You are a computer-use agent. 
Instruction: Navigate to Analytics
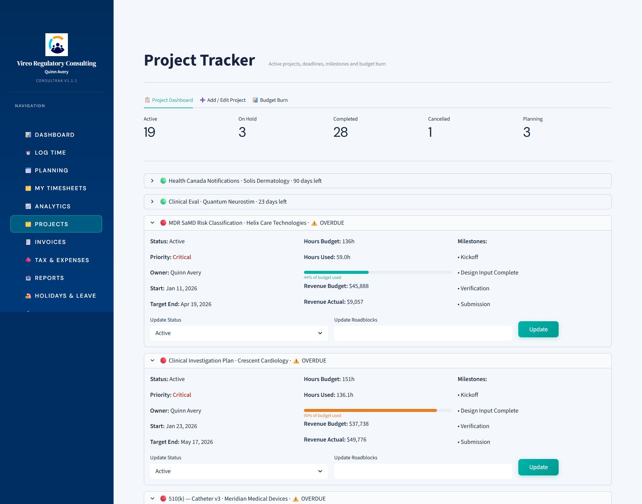[56, 206]
